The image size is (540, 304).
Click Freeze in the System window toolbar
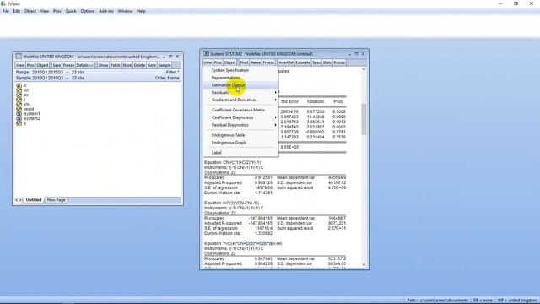(x=268, y=62)
